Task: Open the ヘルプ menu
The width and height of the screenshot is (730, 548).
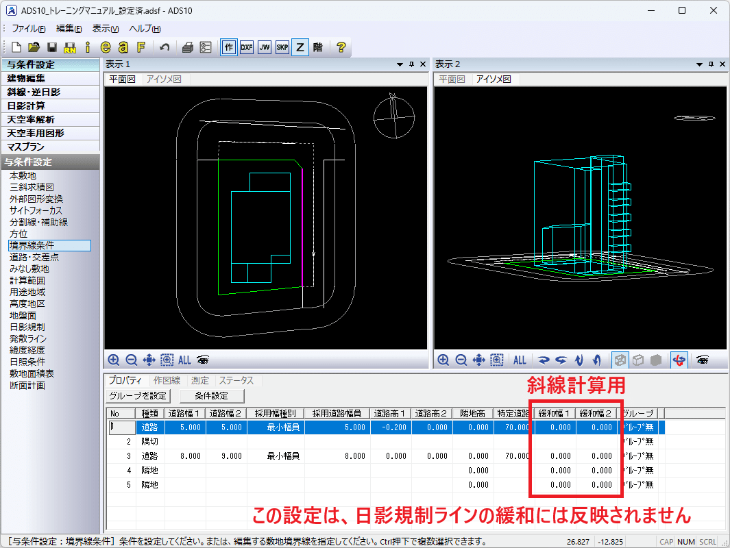Action: pyautogui.click(x=145, y=28)
